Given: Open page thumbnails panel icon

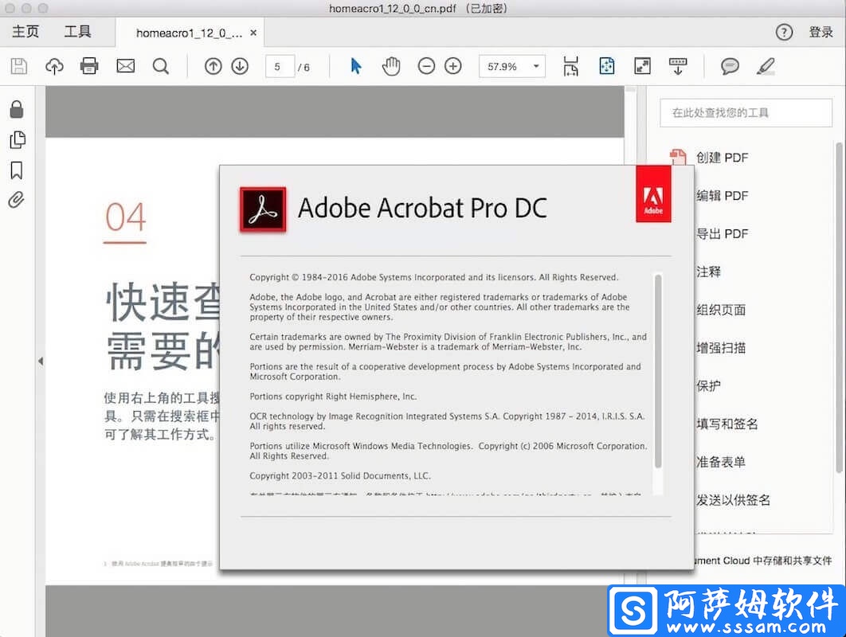Looking at the screenshot, I should click(18, 139).
